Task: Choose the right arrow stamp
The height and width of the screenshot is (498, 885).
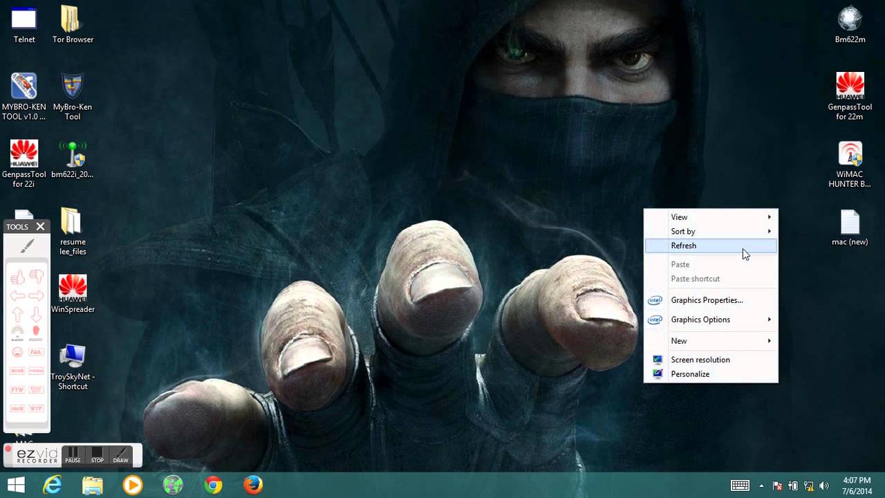Action: coord(36,295)
